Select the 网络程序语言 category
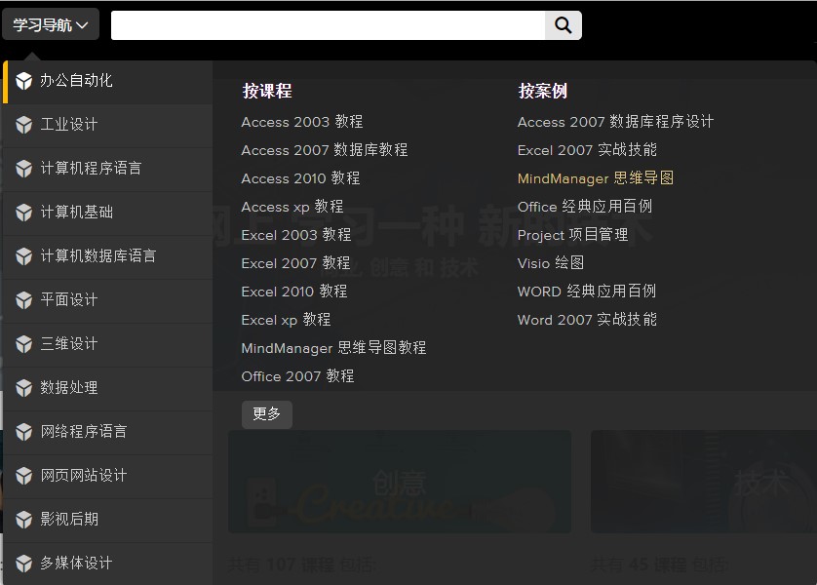This screenshot has width=817, height=585. (x=108, y=432)
